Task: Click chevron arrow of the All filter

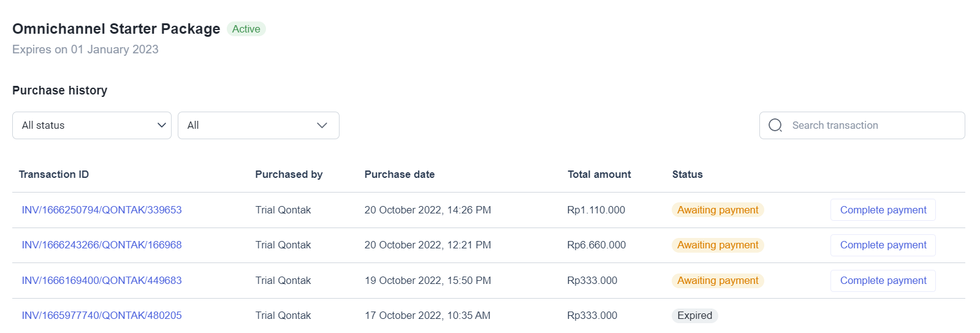Action: click(x=322, y=125)
